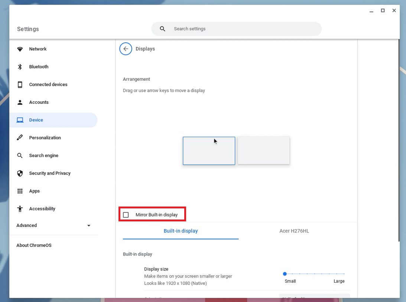
Task: Open the Search engine settings
Action: (x=43, y=156)
